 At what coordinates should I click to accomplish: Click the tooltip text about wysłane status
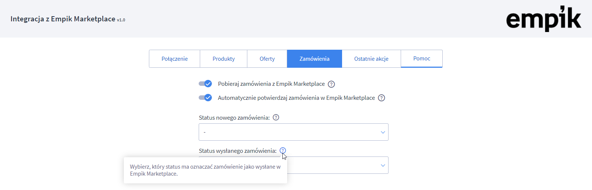tap(205, 170)
